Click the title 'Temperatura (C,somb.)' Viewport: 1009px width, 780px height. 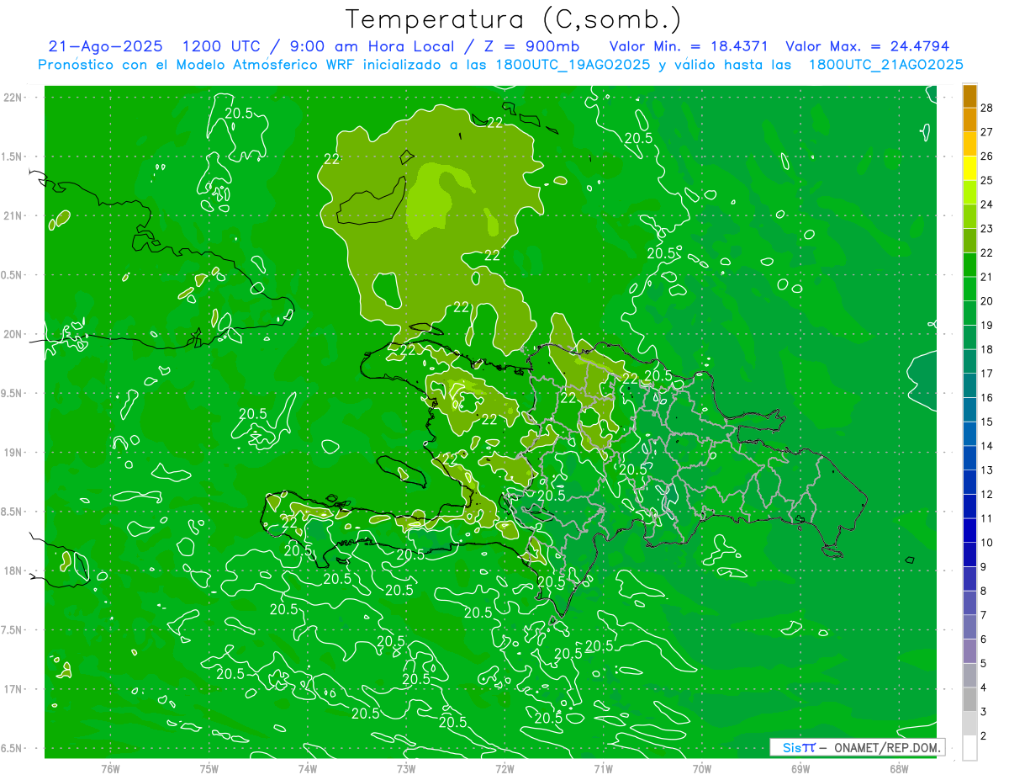coord(514,19)
